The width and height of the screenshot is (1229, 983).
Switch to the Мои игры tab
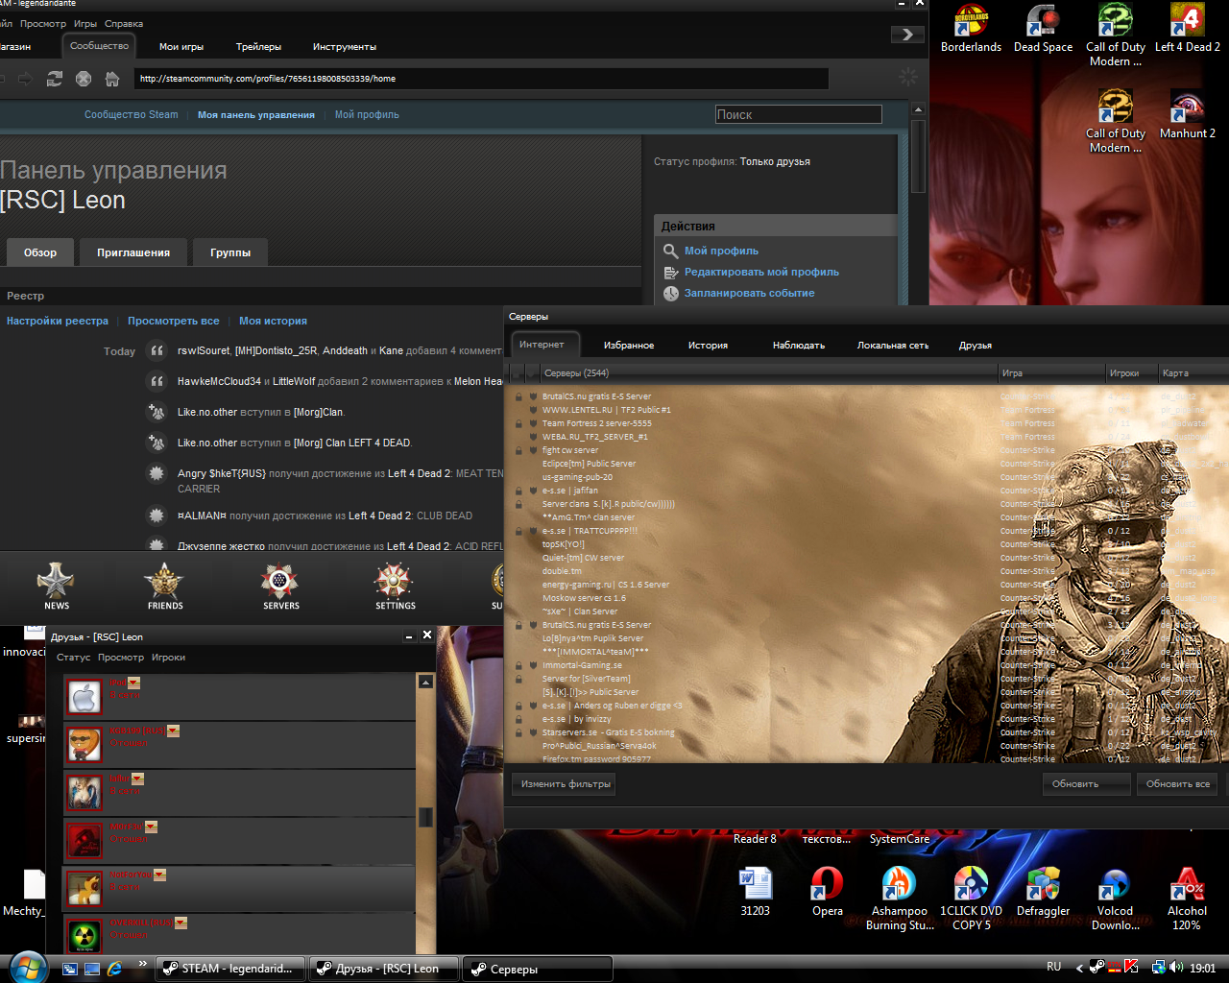coord(181,46)
